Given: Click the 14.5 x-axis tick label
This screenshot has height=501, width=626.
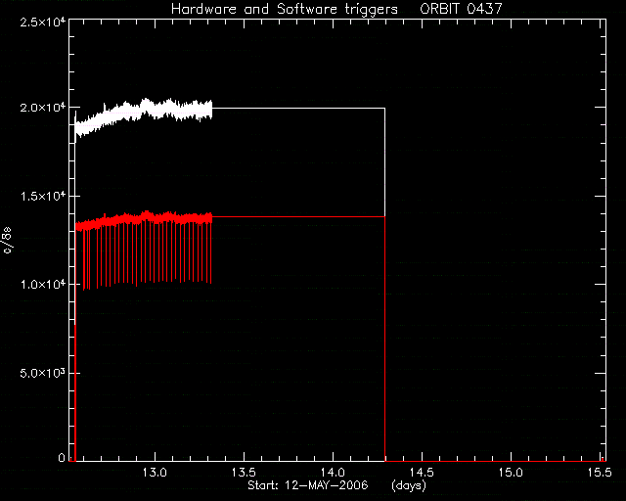Looking at the screenshot, I should coord(422,473).
